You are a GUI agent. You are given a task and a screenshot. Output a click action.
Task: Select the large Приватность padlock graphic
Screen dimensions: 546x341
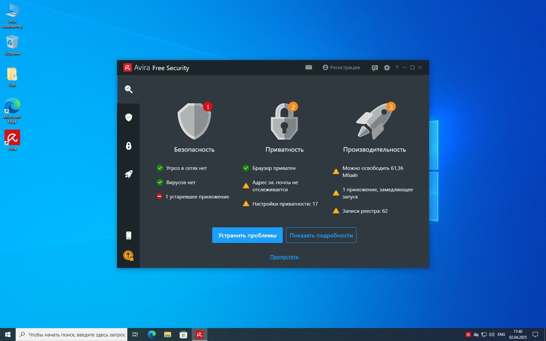coord(284,122)
